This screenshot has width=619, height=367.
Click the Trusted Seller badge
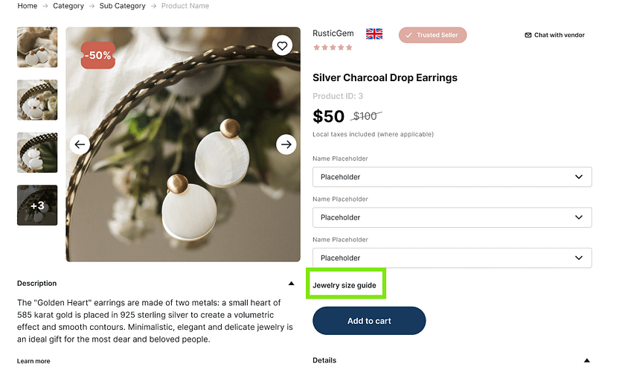[x=432, y=35]
